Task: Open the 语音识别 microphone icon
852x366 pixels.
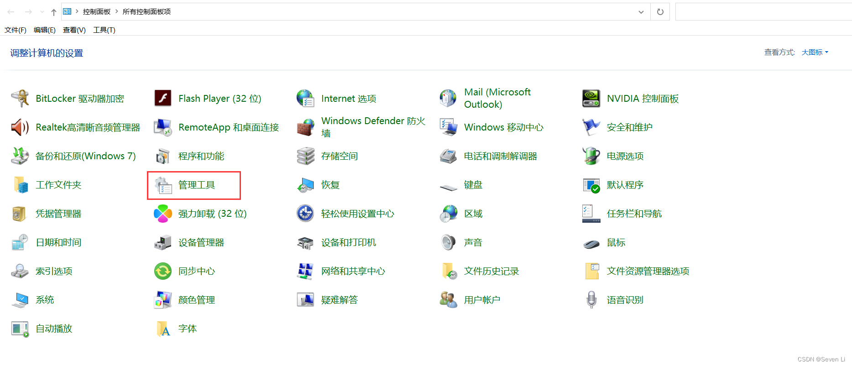Action: tap(591, 299)
